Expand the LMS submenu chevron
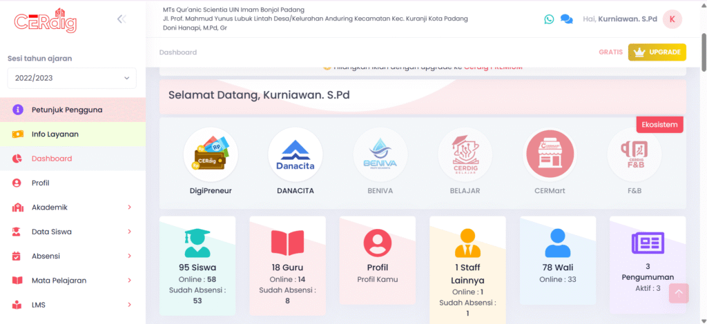 [129, 305]
